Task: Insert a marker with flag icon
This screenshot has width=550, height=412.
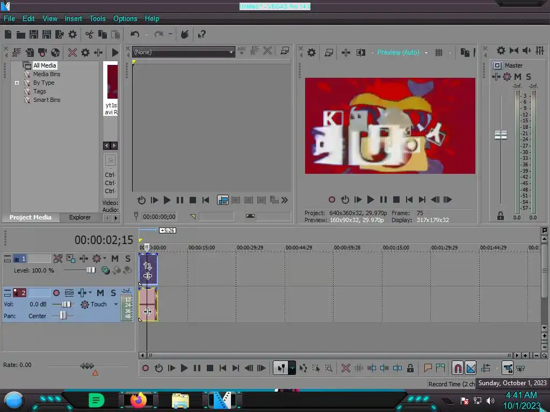Action: coord(428,368)
